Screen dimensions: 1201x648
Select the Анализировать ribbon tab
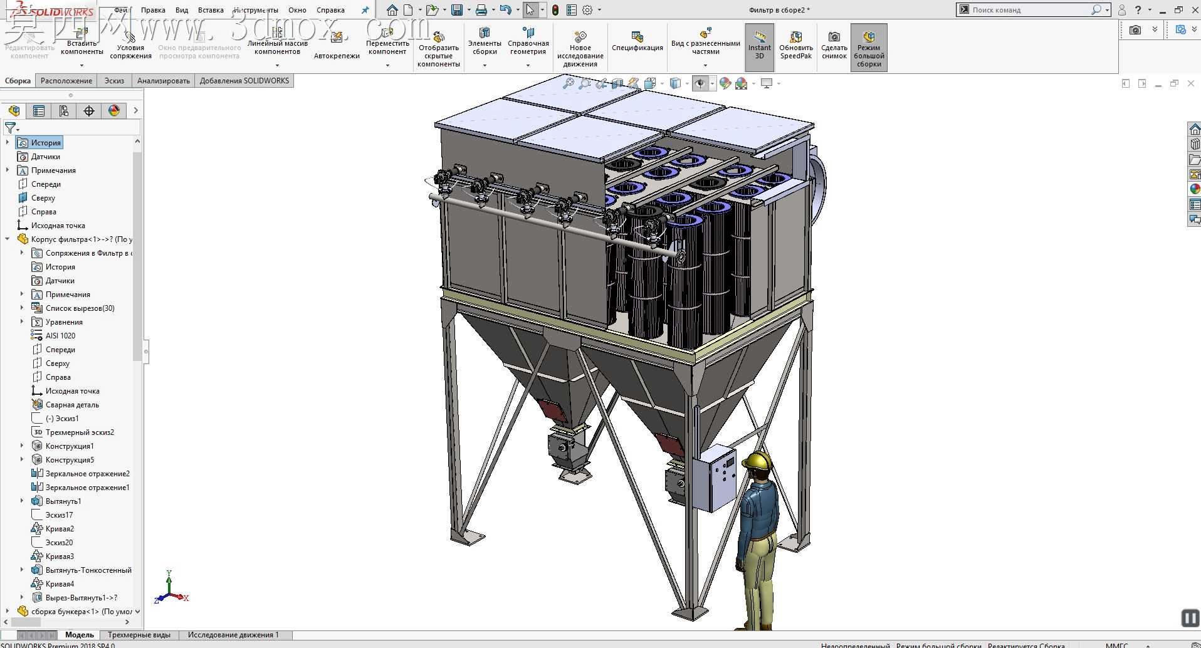164,81
